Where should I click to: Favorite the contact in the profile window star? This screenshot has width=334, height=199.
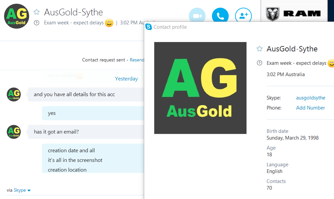point(260,49)
